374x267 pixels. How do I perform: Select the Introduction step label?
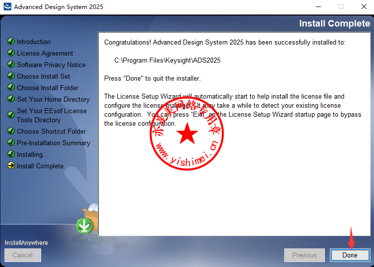(x=34, y=42)
